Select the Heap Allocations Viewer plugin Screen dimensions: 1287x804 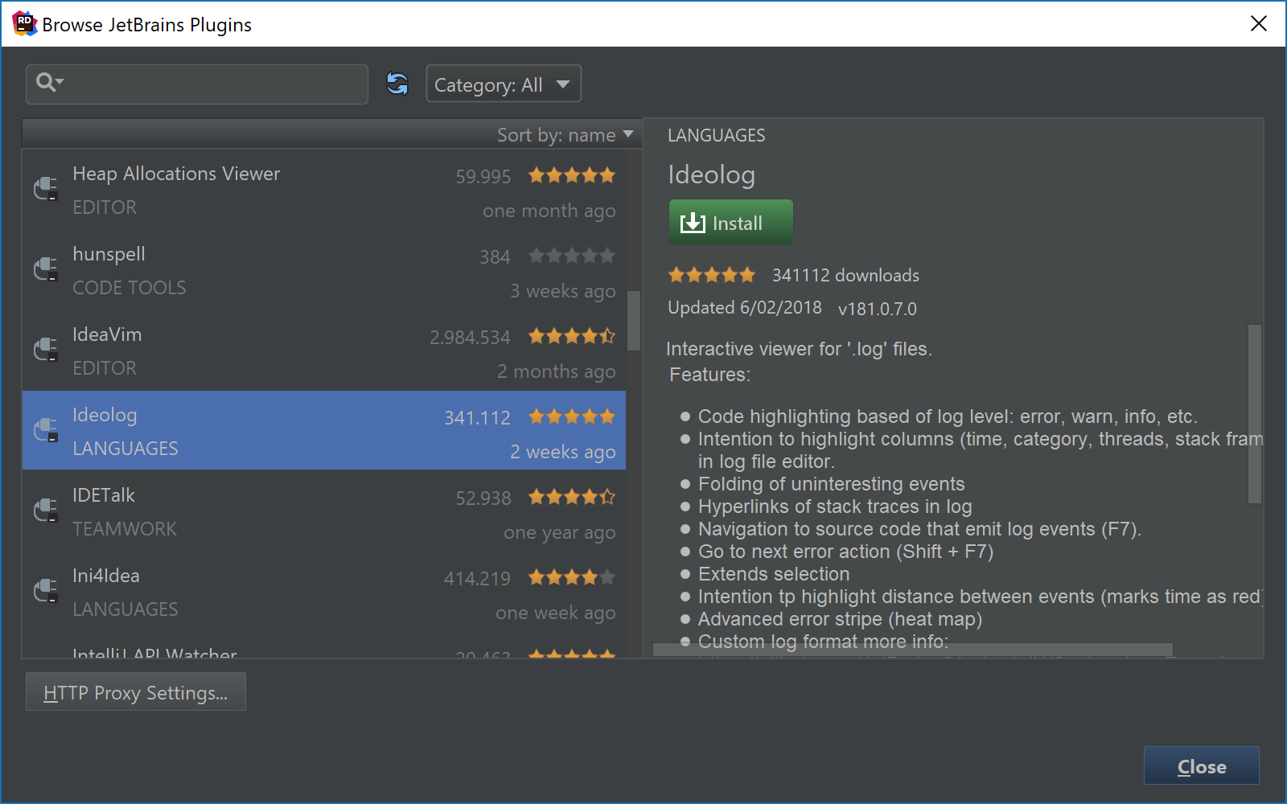(x=324, y=190)
